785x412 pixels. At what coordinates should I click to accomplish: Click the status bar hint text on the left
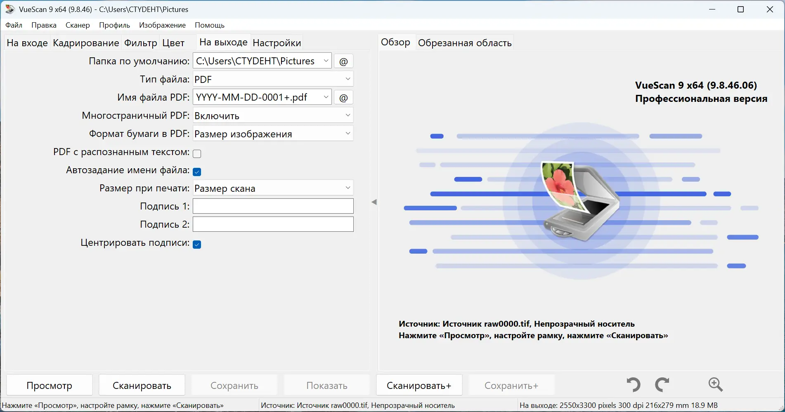pyautogui.click(x=113, y=405)
